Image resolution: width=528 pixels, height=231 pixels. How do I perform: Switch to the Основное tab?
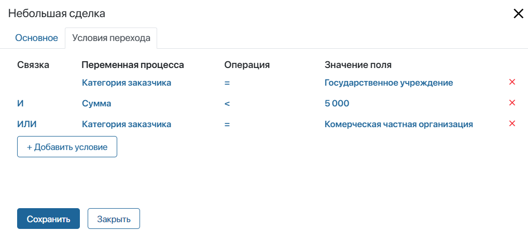37,38
